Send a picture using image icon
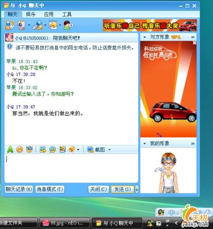The height and width of the screenshot is (229, 213). (43, 150)
